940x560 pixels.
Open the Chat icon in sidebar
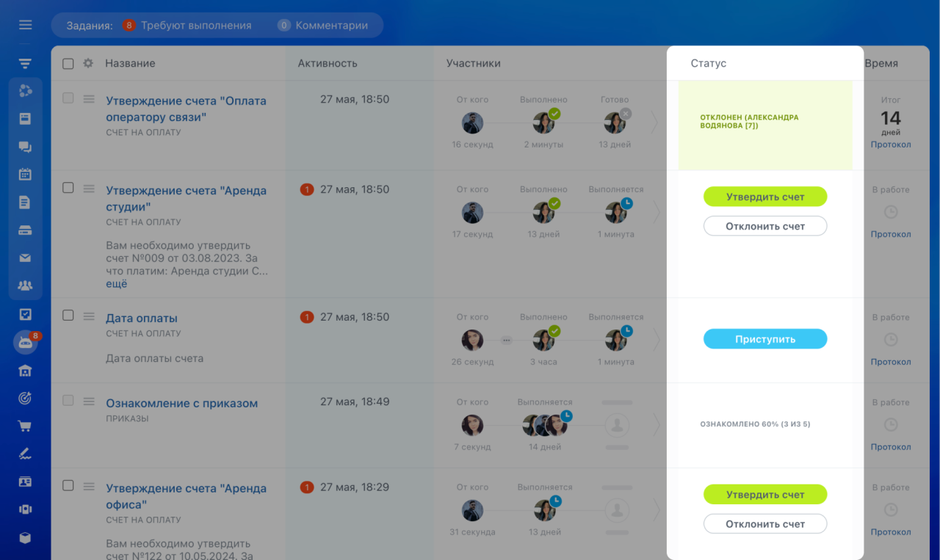(25, 147)
